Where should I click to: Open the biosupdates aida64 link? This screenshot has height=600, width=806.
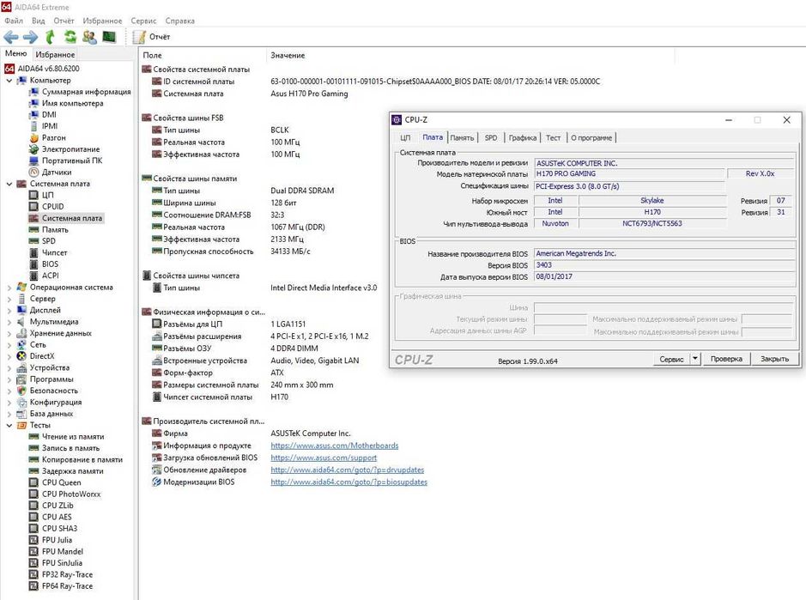tap(349, 482)
